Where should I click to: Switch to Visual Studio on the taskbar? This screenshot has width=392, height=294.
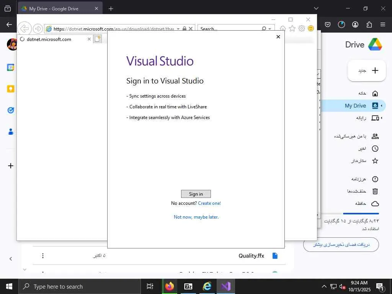click(225, 286)
